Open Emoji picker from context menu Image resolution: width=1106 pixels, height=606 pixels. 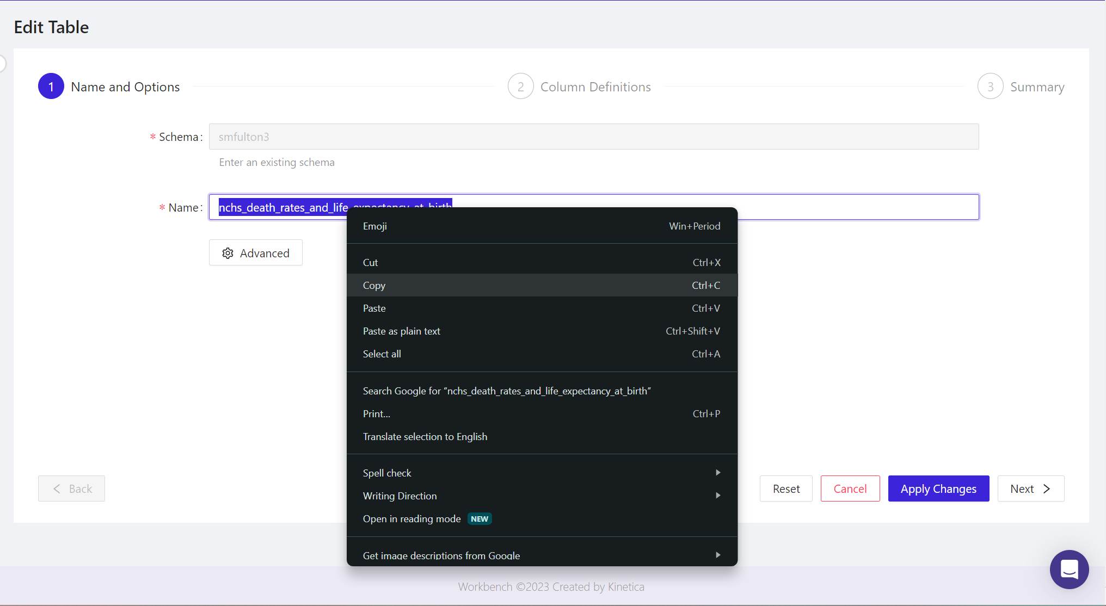tap(375, 226)
